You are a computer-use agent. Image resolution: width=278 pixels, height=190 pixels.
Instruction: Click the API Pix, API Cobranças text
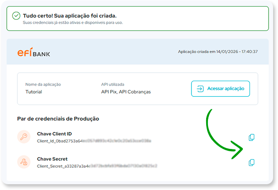[126, 92]
